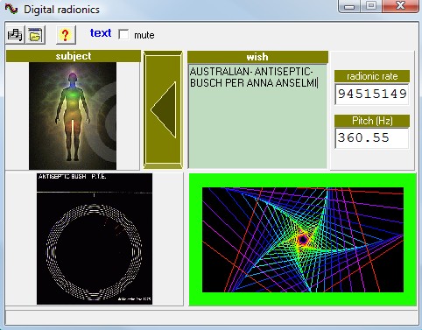Click the blue text mode label
The width and height of the screenshot is (422, 330).
(101, 33)
